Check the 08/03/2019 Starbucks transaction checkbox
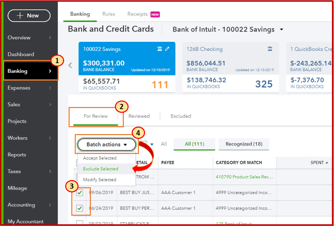The image size is (334, 226). tap(80, 223)
